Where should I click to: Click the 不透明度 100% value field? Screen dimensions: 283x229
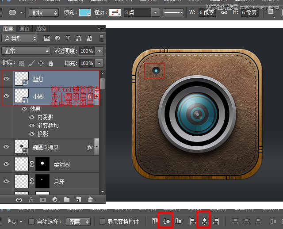pos(87,51)
